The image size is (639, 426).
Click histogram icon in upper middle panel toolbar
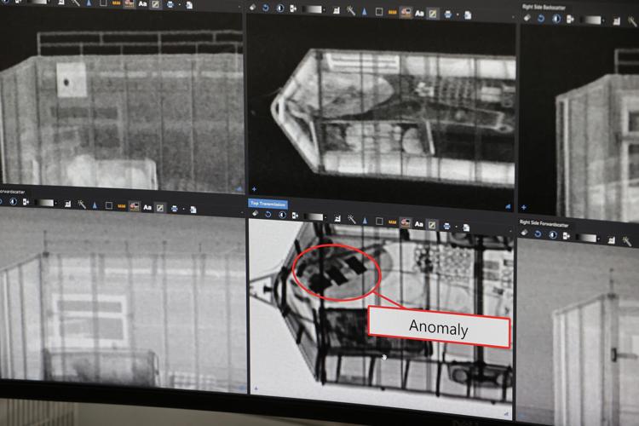(337, 10)
